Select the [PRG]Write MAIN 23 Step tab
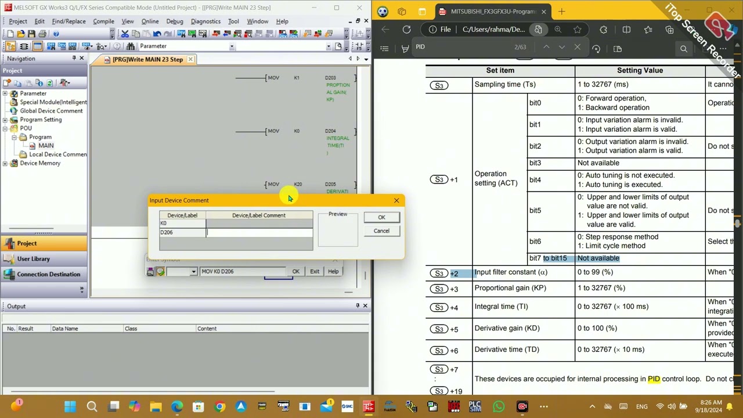743x418 pixels. (147, 59)
